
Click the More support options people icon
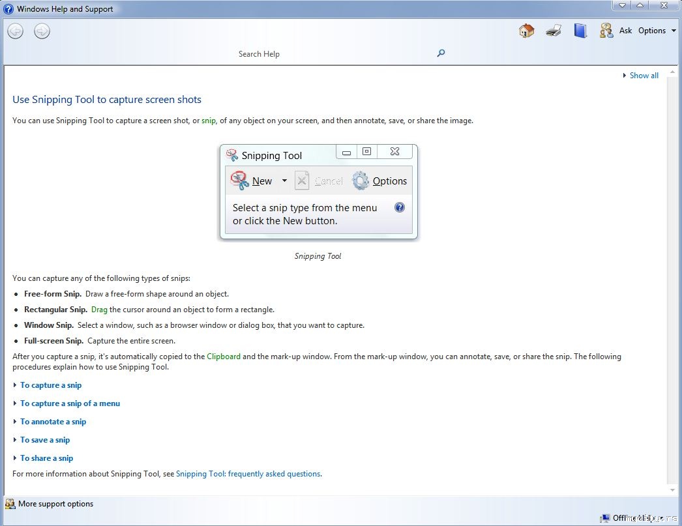(x=10, y=504)
